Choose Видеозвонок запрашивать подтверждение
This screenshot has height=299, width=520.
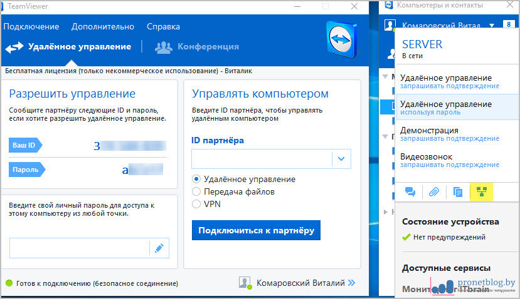457,160
